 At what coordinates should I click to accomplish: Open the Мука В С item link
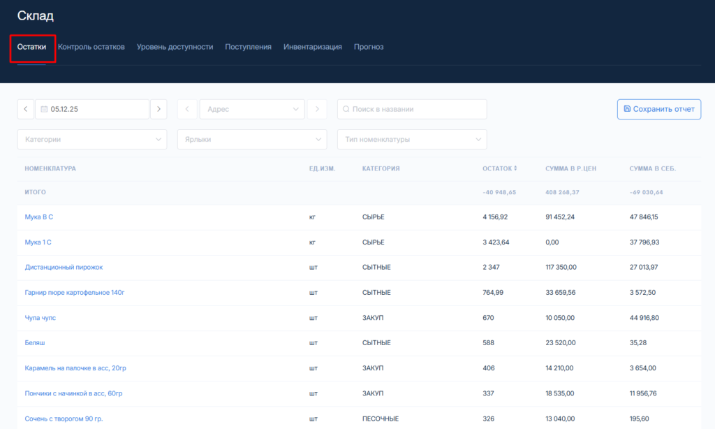coord(39,217)
